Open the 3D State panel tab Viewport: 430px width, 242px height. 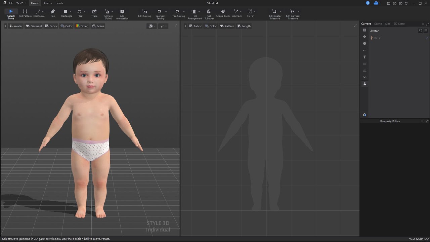tap(399, 24)
